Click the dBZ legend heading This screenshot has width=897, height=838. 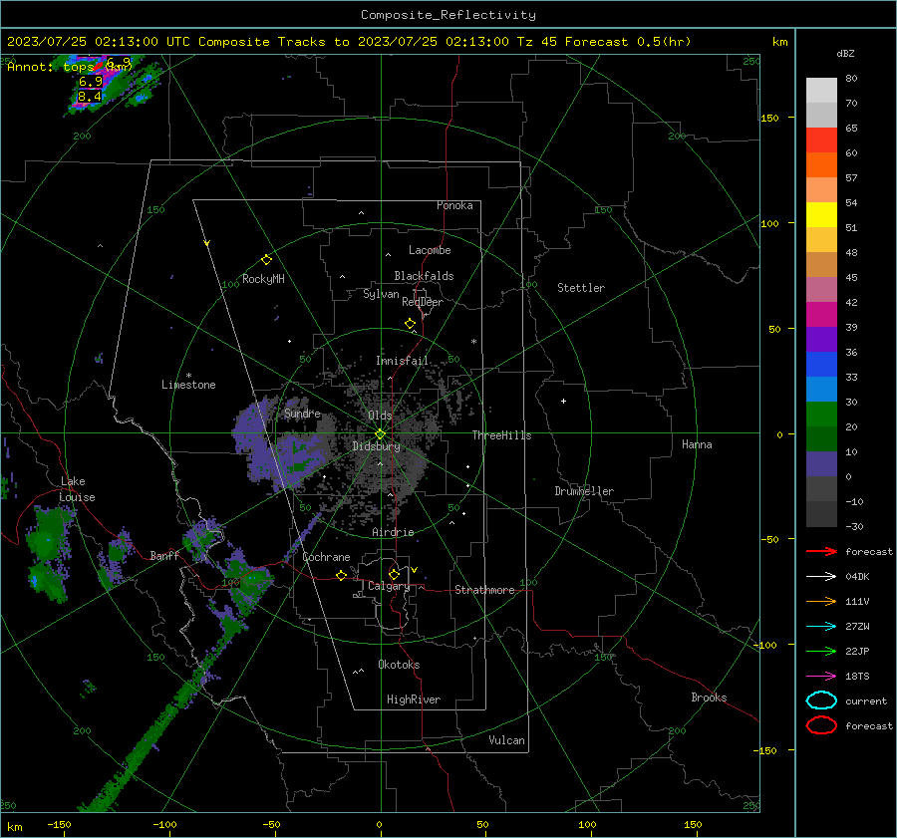tap(845, 53)
